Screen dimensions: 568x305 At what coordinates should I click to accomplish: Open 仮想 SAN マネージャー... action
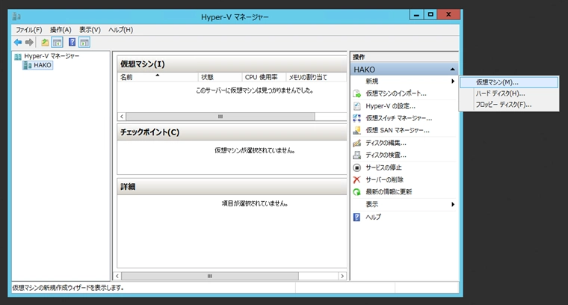[x=398, y=130]
